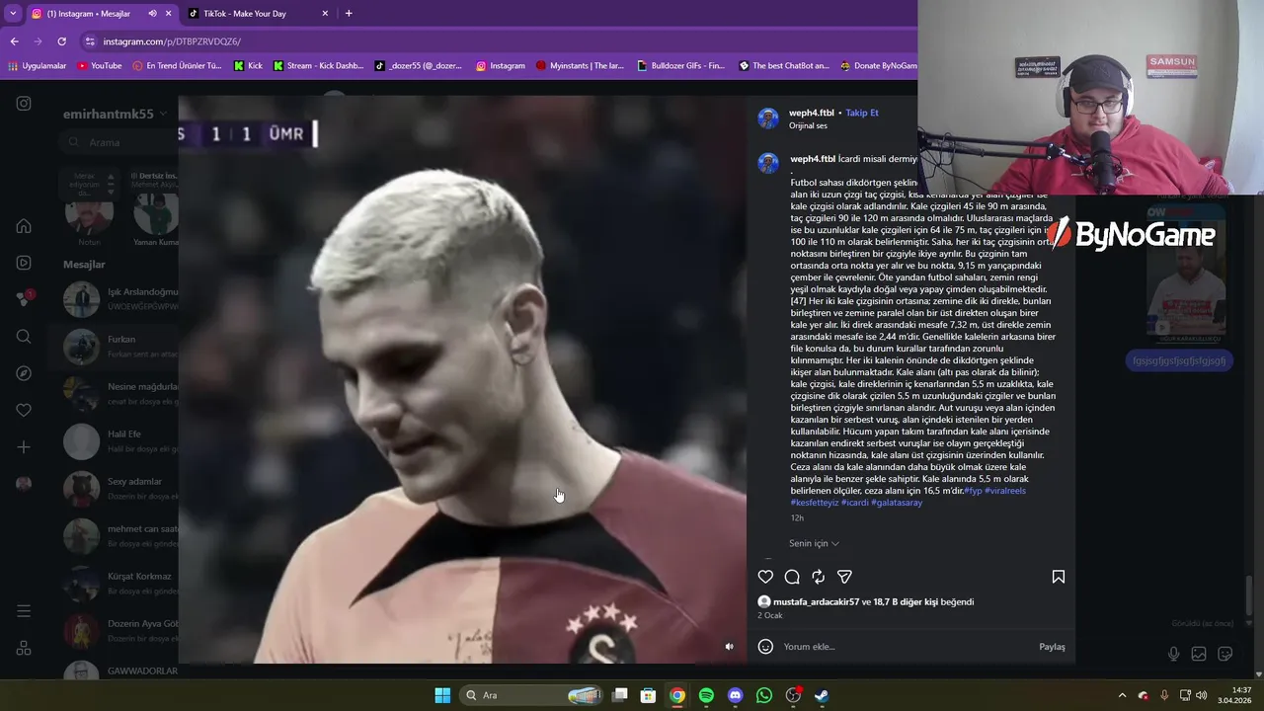Mute the Instagram tab audio icon

click(152, 14)
